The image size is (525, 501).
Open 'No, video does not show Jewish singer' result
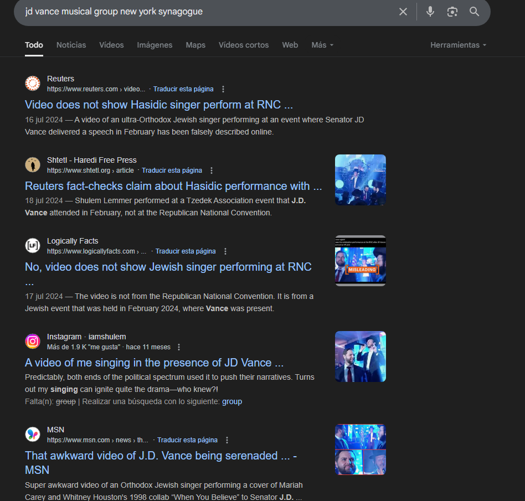(x=168, y=274)
